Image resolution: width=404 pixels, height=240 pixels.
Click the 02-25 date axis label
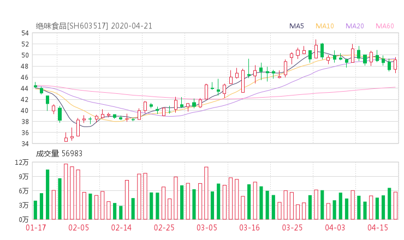pyautogui.click(x=164, y=227)
